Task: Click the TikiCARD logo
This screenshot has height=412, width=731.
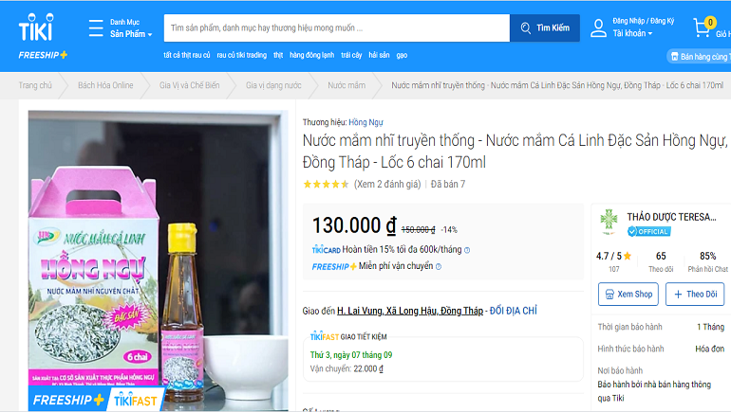Action: (327, 250)
